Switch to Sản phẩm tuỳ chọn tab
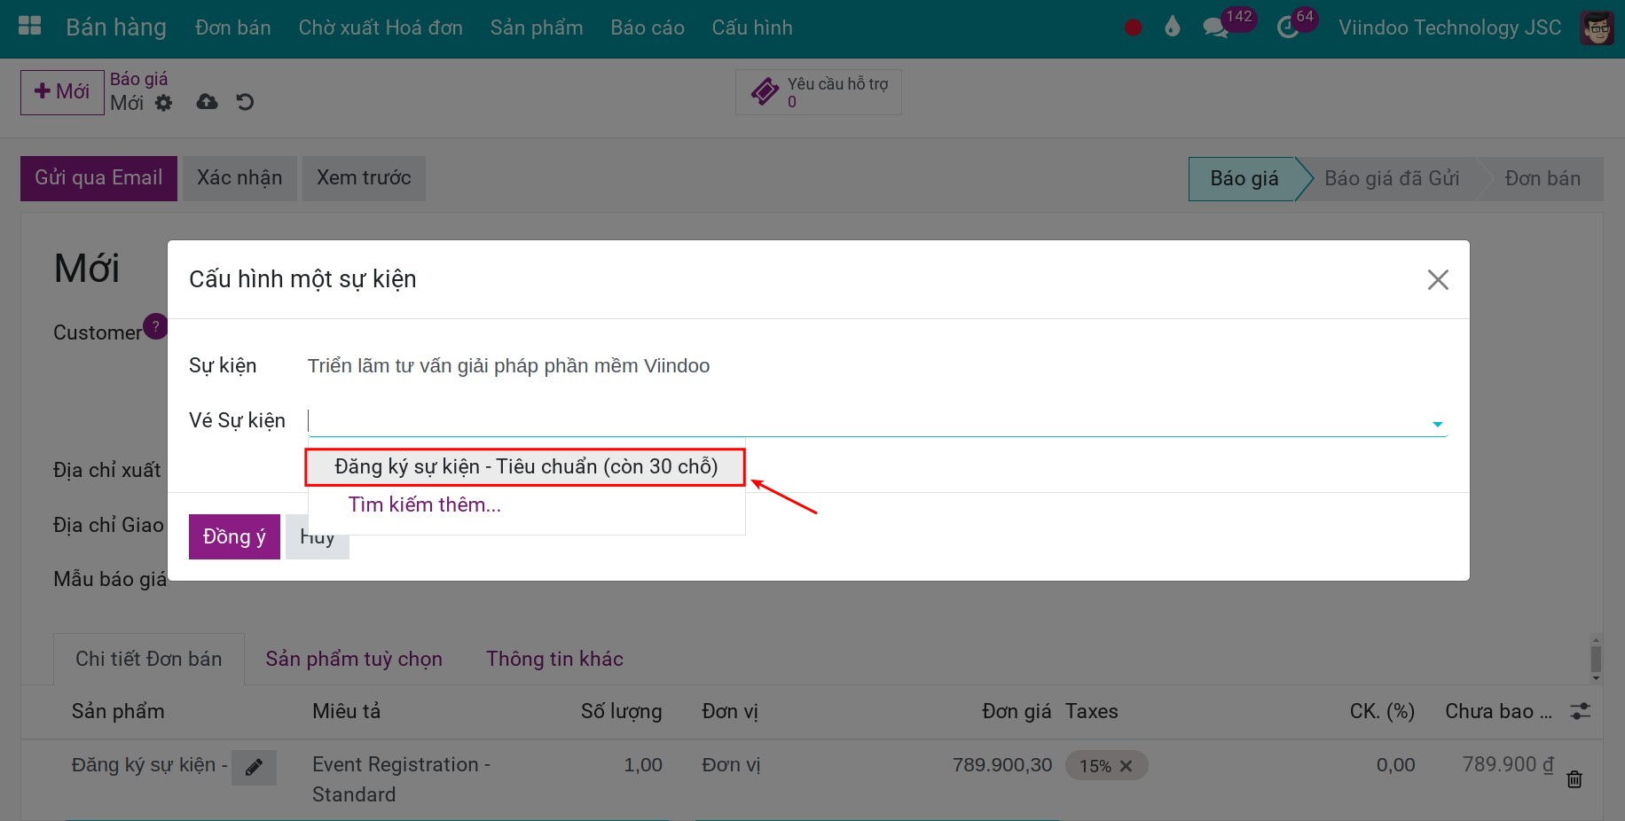This screenshot has height=821, width=1625. pos(354,659)
